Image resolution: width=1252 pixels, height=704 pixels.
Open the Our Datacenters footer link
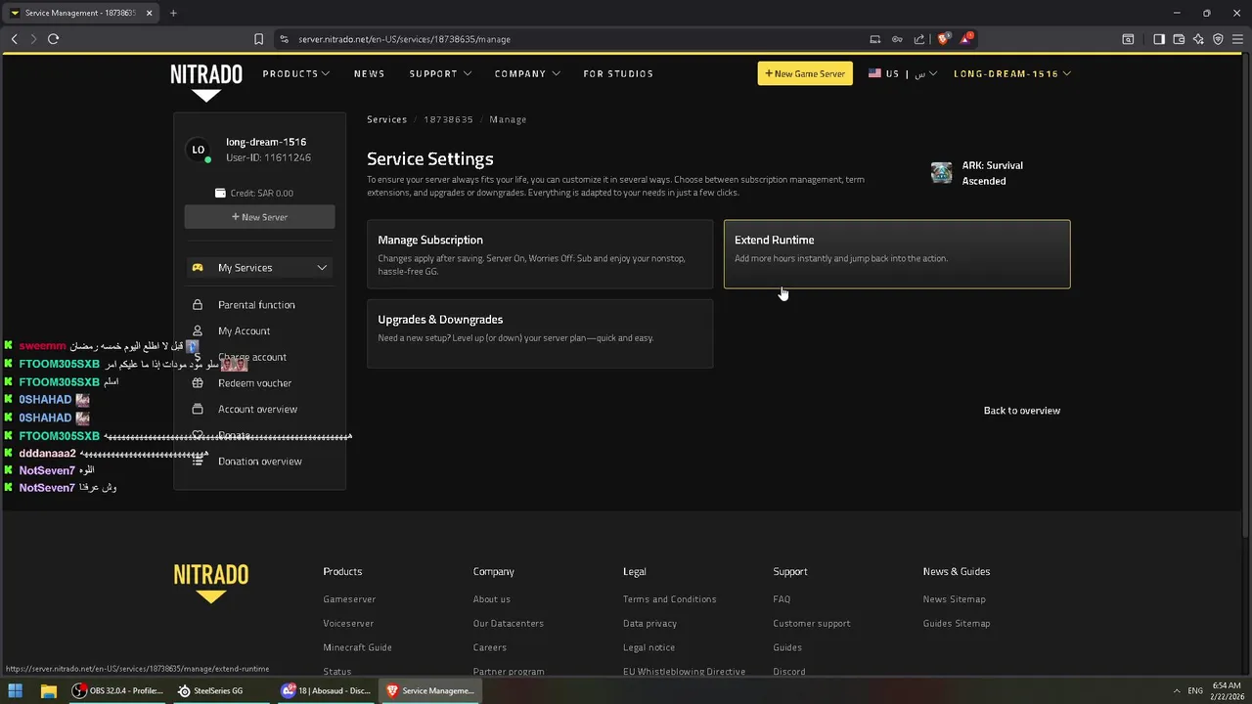[x=508, y=624]
